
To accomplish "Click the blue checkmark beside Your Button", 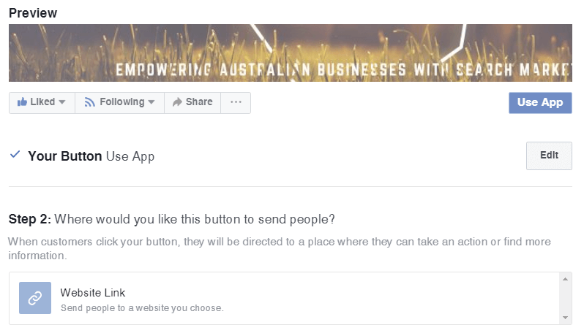I will click(x=15, y=154).
